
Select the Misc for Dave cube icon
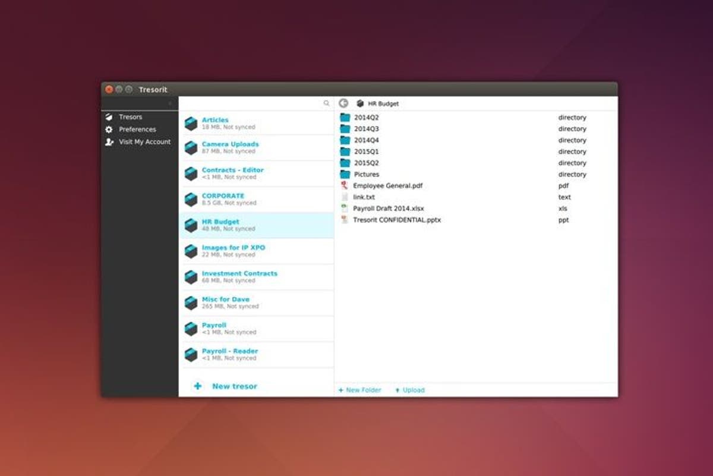tap(191, 303)
